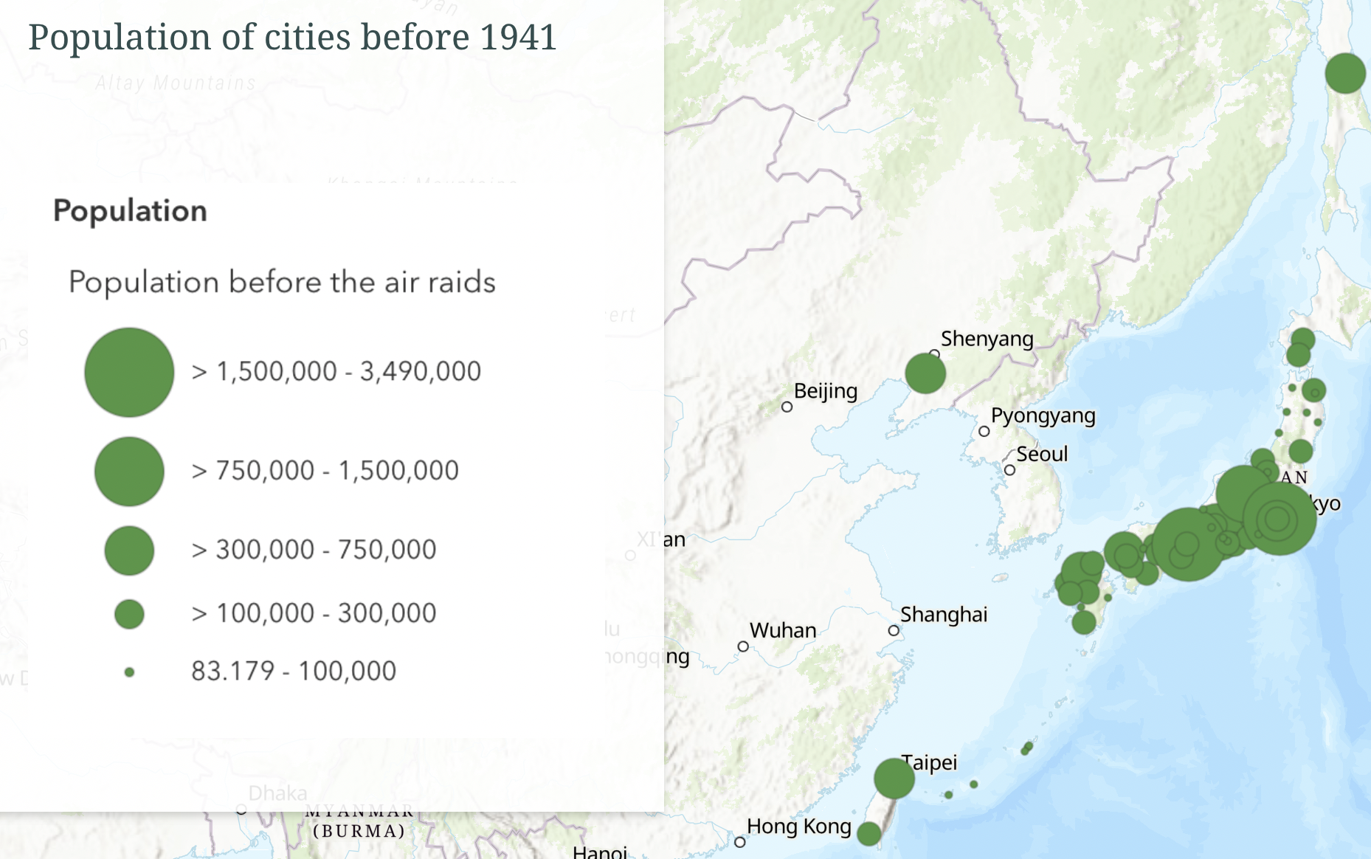This screenshot has width=1371, height=859.
Task: Click the Population legend heading to collapse it
Action: pos(131,210)
